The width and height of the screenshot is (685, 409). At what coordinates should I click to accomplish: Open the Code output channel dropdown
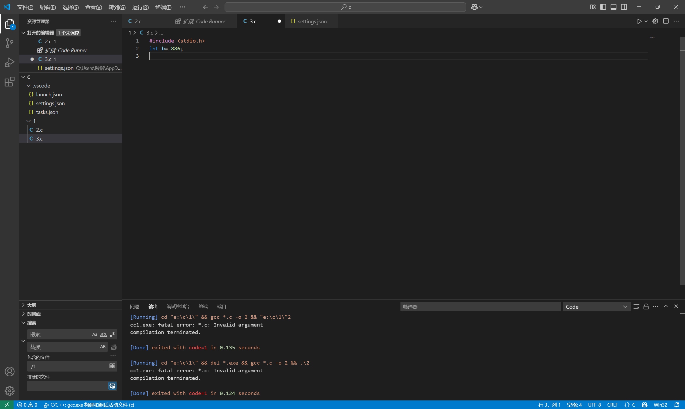click(x=596, y=306)
